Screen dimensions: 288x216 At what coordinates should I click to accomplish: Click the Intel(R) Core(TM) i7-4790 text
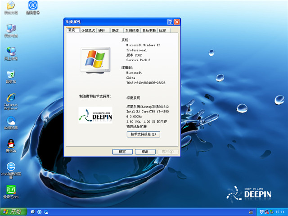tap(148, 112)
